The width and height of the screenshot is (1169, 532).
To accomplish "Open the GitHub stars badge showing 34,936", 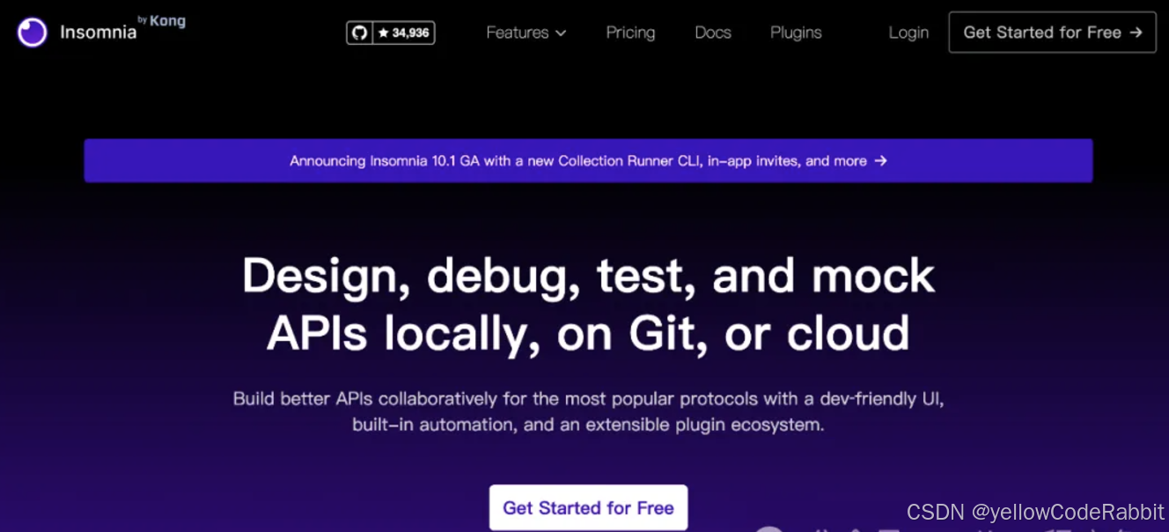I will click(x=391, y=33).
